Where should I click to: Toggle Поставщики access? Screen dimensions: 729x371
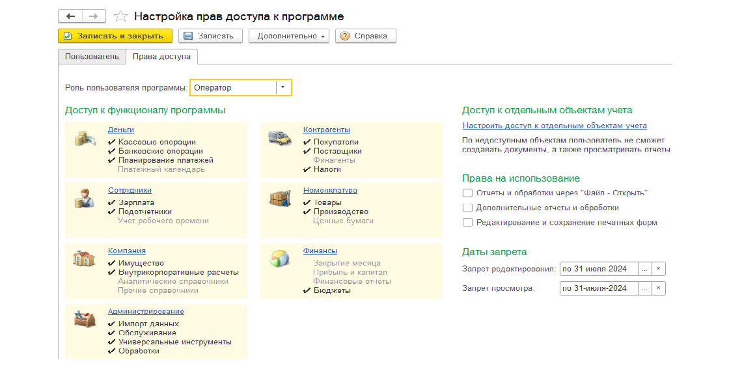(333, 151)
